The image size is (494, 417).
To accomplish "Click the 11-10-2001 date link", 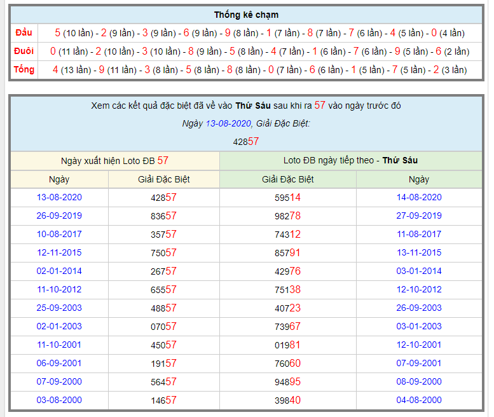I will point(59,345).
